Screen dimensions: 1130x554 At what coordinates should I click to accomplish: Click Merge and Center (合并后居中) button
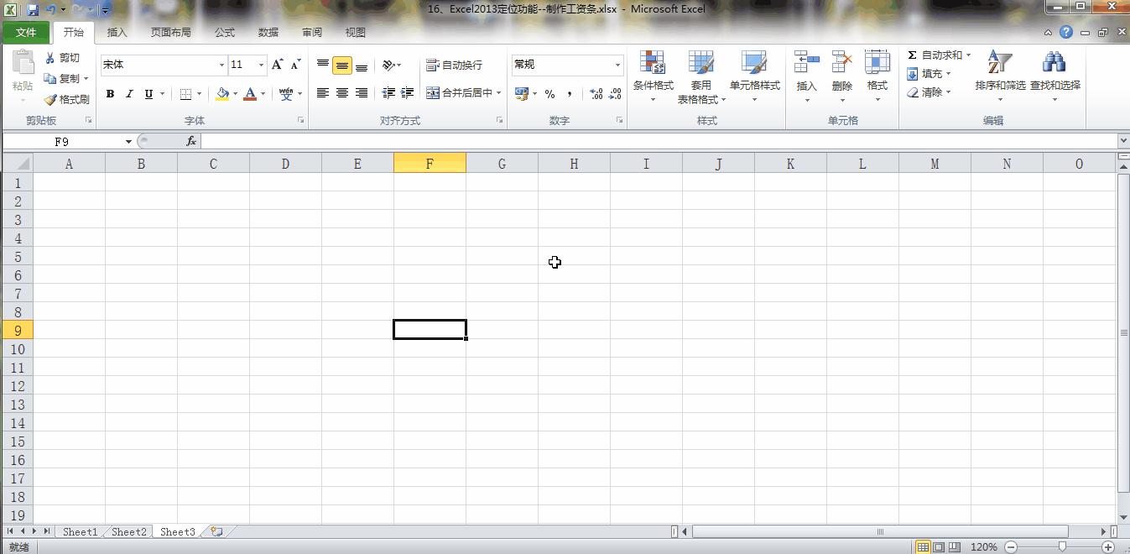pyautogui.click(x=459, y=93)
